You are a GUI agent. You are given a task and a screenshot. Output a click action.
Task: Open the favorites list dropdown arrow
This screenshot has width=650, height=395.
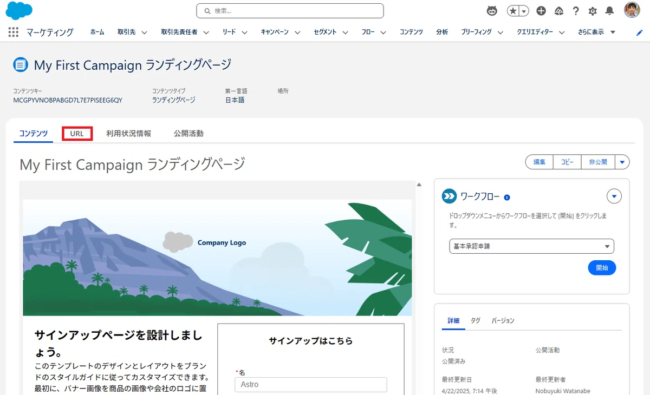click(x=524, y=11)
